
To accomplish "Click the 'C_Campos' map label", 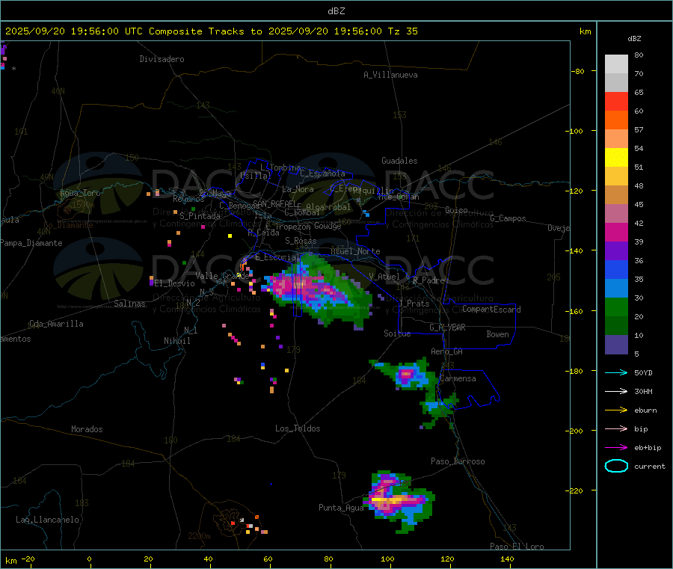I will click(x=508, y=218).
